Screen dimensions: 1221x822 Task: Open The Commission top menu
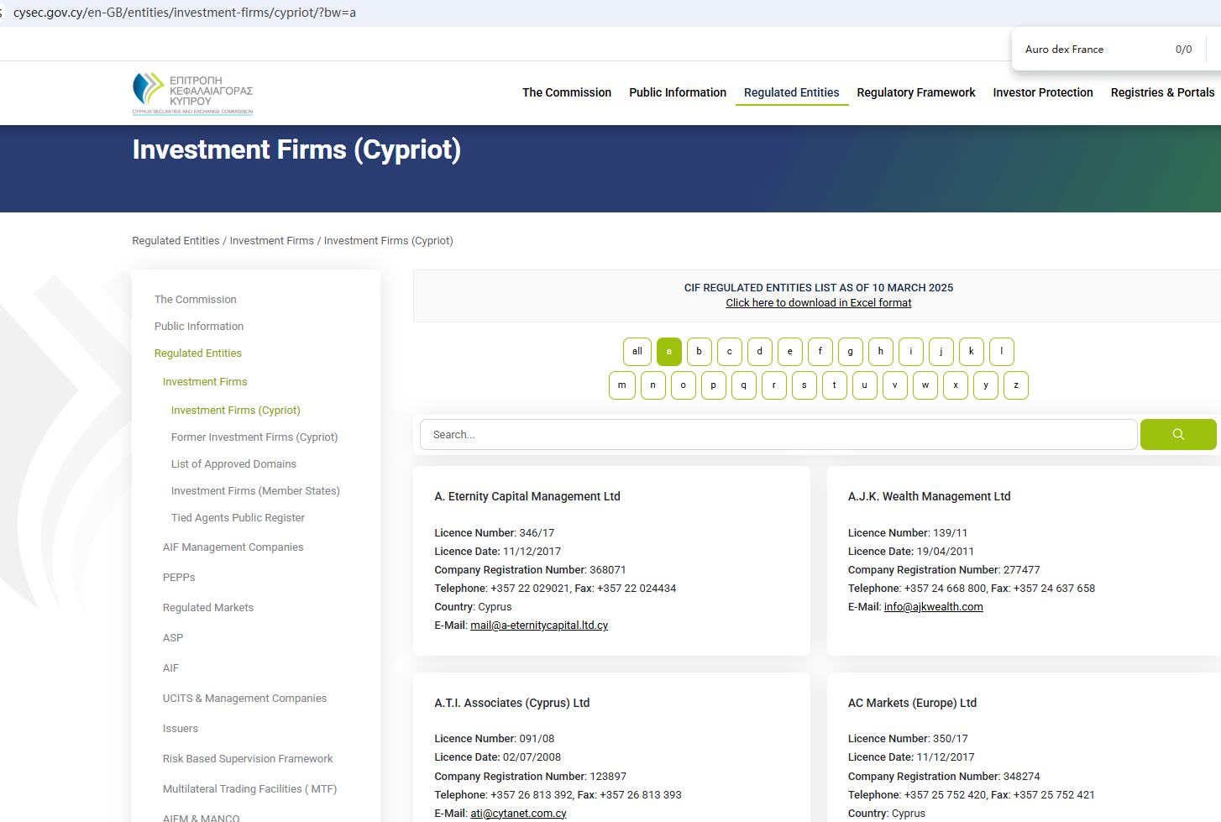[566, 92]
